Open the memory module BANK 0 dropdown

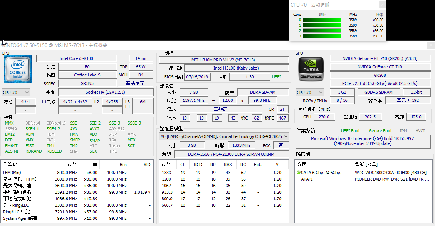(224, 136)
